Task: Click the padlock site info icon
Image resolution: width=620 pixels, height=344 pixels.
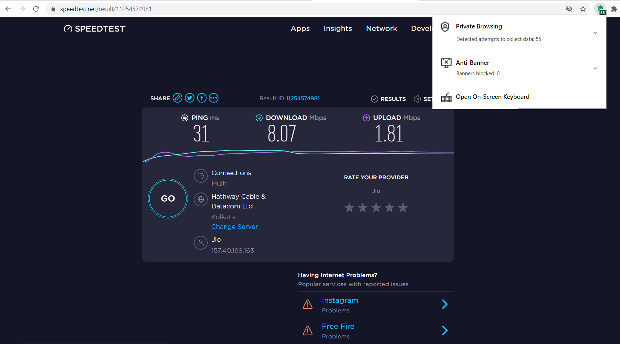Action: (x=53, y=9)
